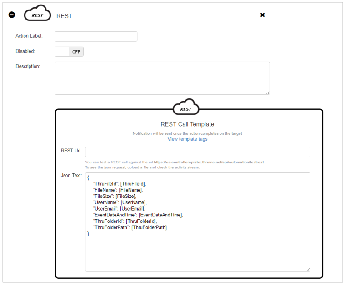Click inside the Json Text area
The width and height of the screenshot is (345, 285).
(198, 222)
